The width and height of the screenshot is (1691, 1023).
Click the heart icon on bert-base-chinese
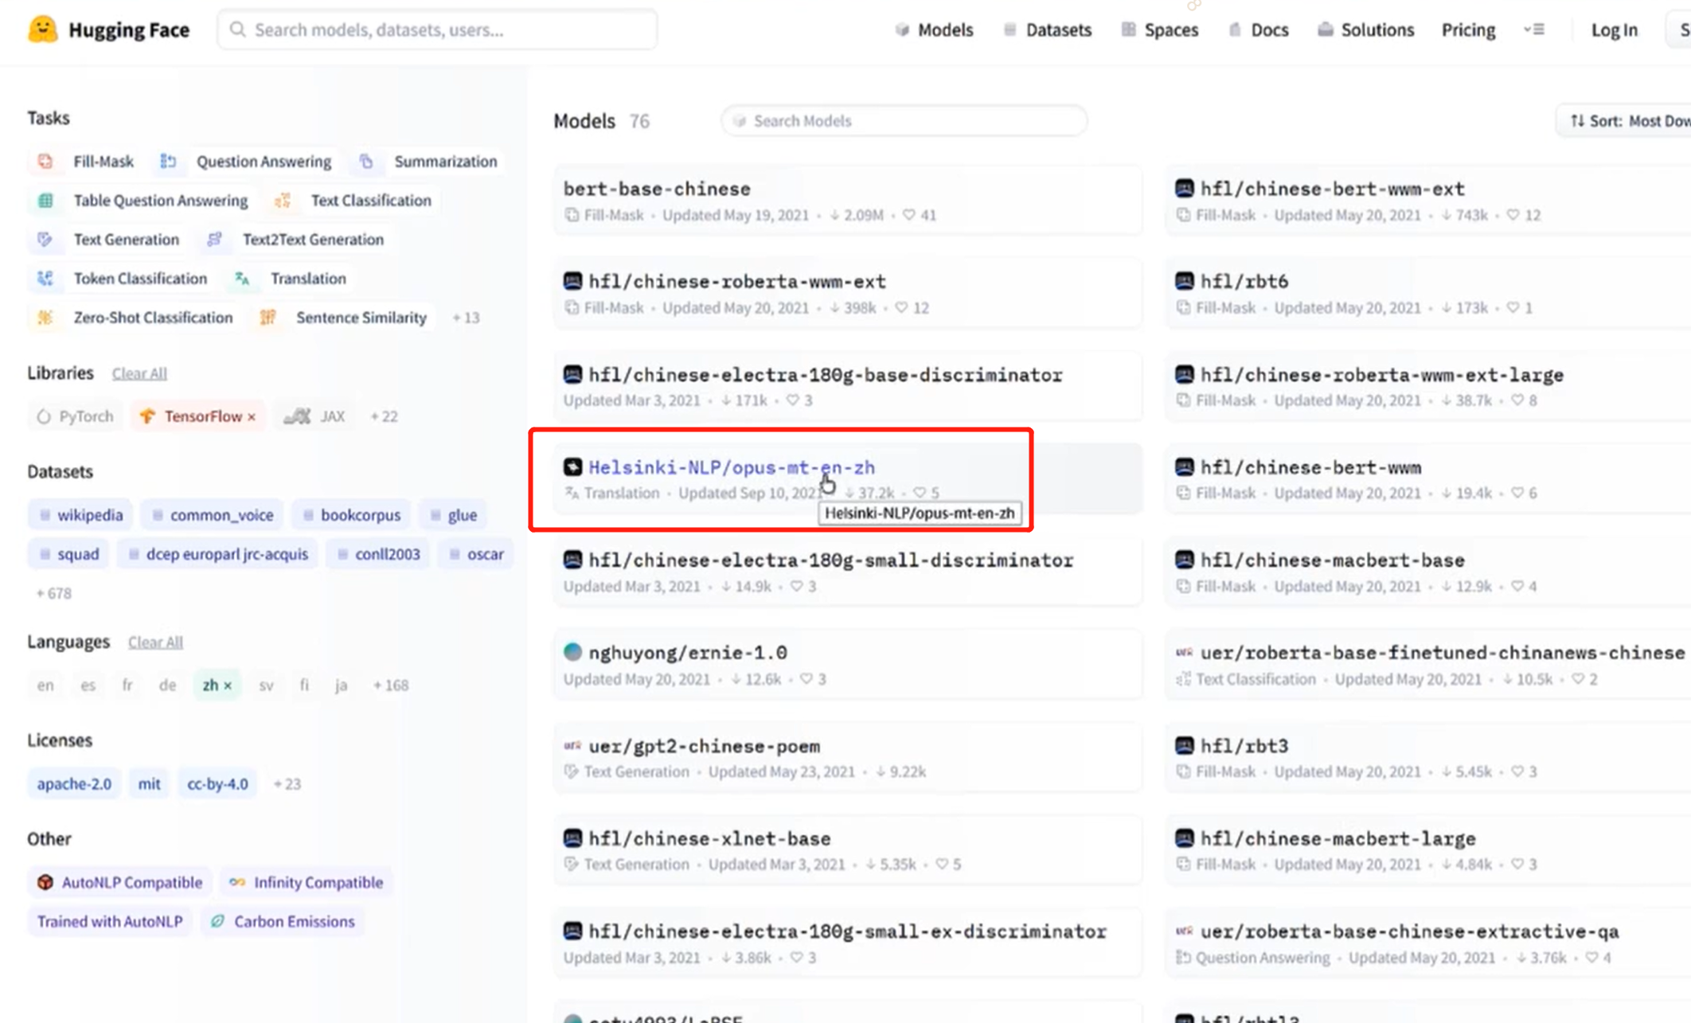[x=909, y=215]
